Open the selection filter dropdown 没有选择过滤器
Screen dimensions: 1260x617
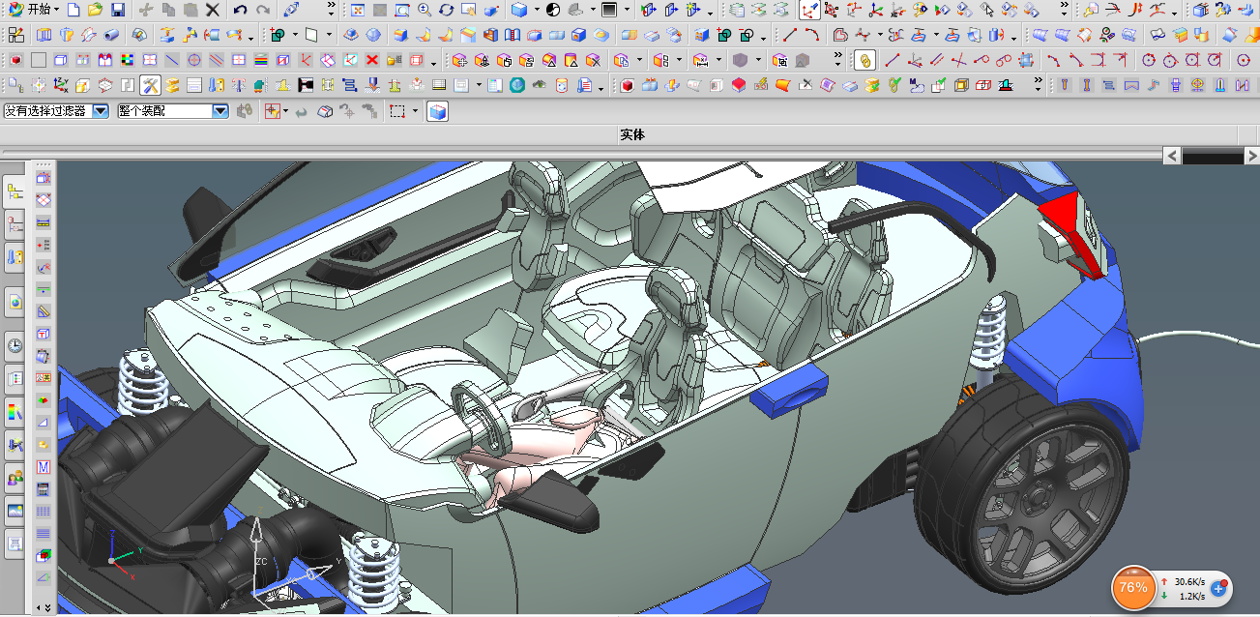coord(101,111)
